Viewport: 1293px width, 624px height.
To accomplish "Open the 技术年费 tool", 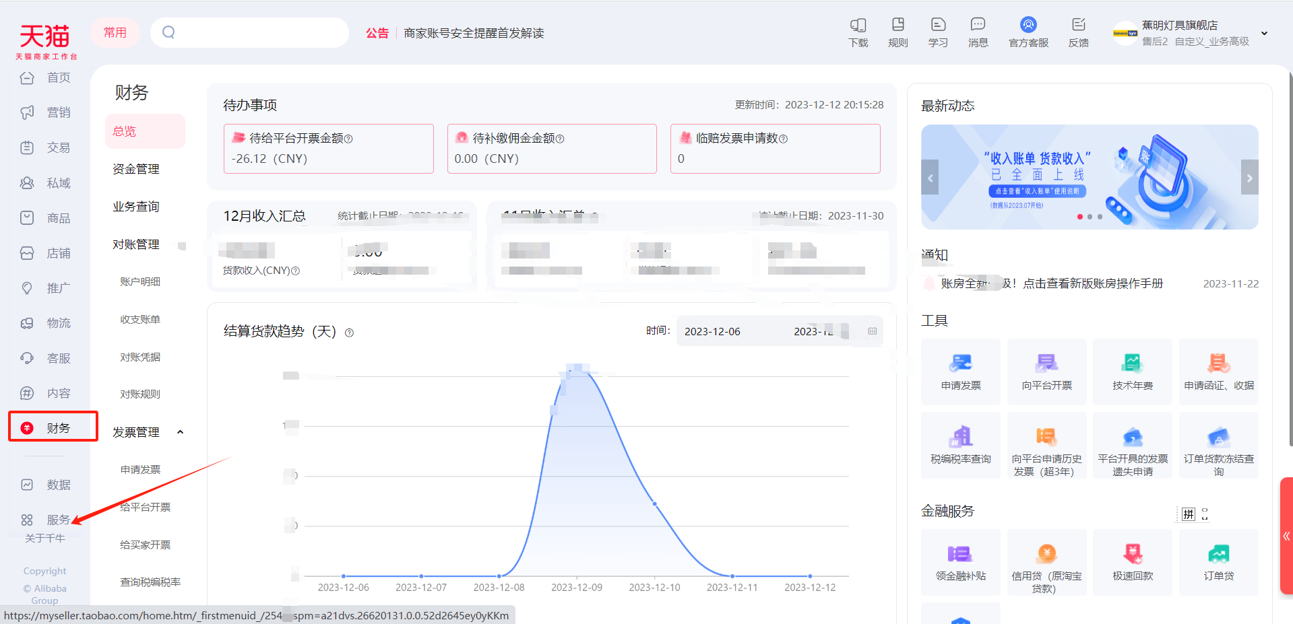I will point(1133,372).
